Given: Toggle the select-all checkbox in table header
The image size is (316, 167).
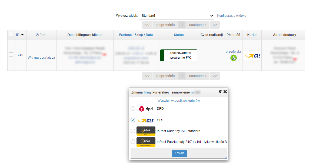Looking at the screenshot, I should (11, 34).
